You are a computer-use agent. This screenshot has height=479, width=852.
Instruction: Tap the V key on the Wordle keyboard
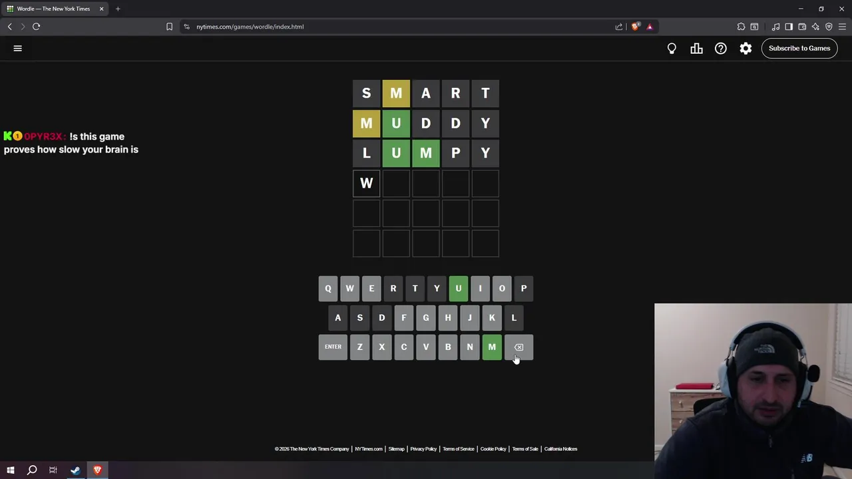[x=426, y=347]
